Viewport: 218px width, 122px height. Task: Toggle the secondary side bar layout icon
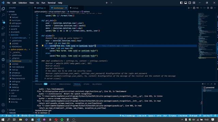click(190, 3)
